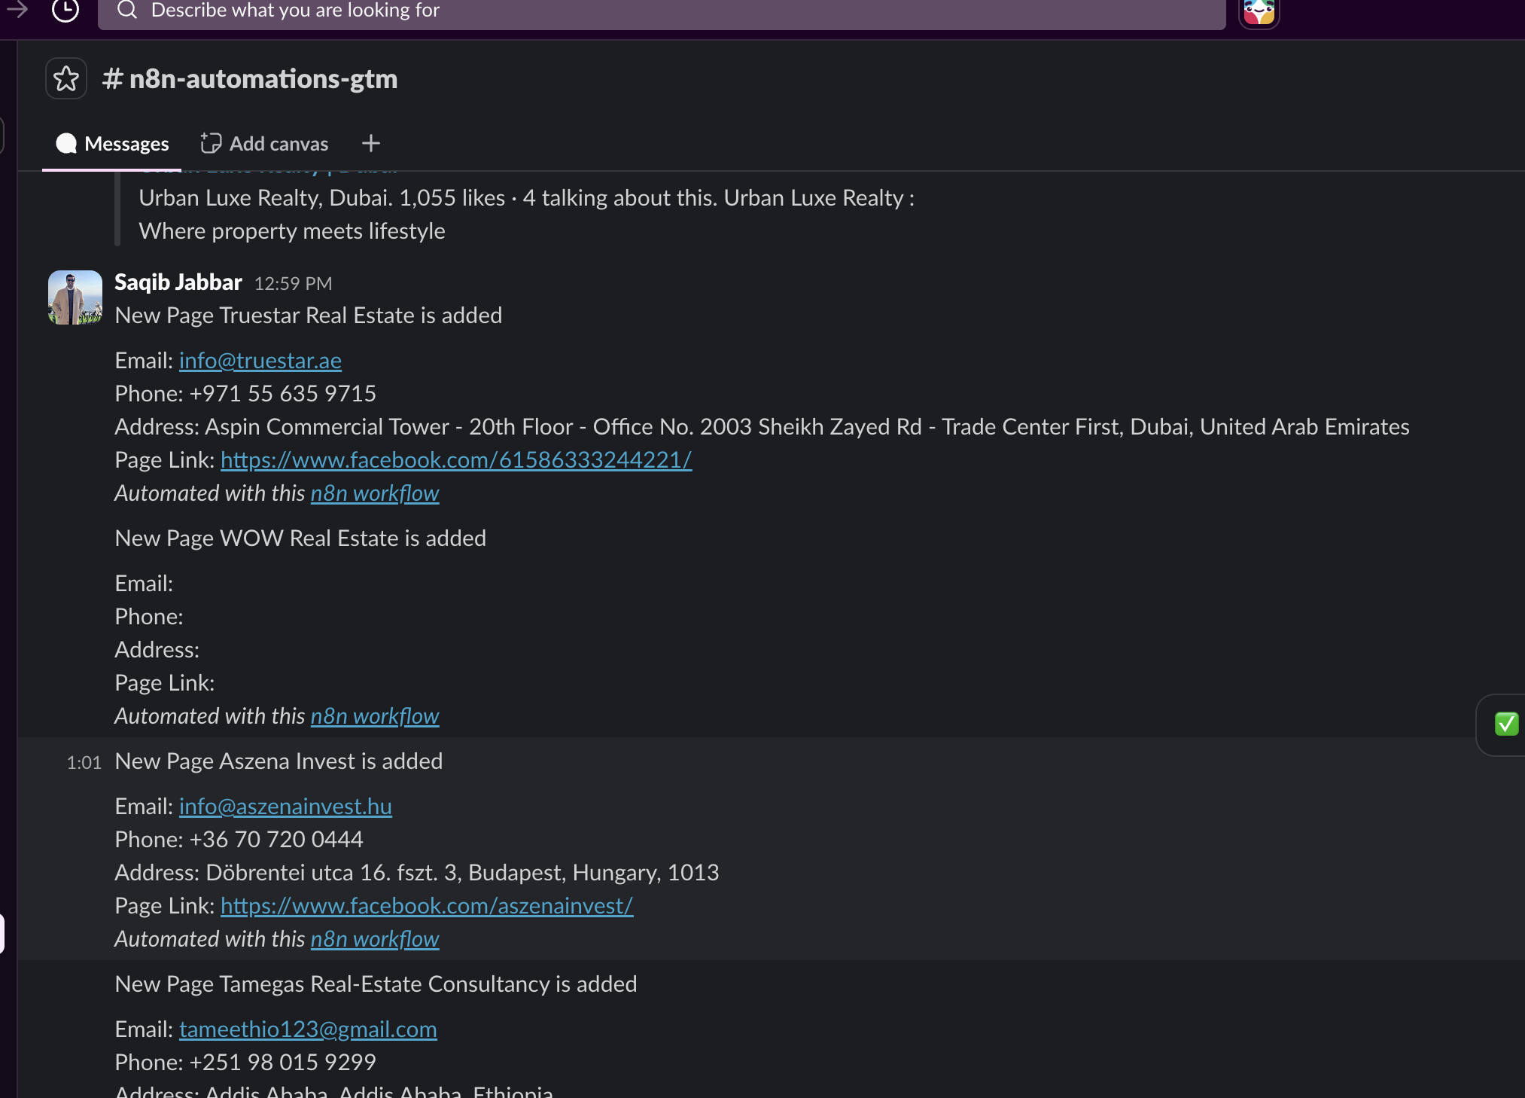
Task: Open the colorful avatar icon at top right
Action: click(1259, 11)
